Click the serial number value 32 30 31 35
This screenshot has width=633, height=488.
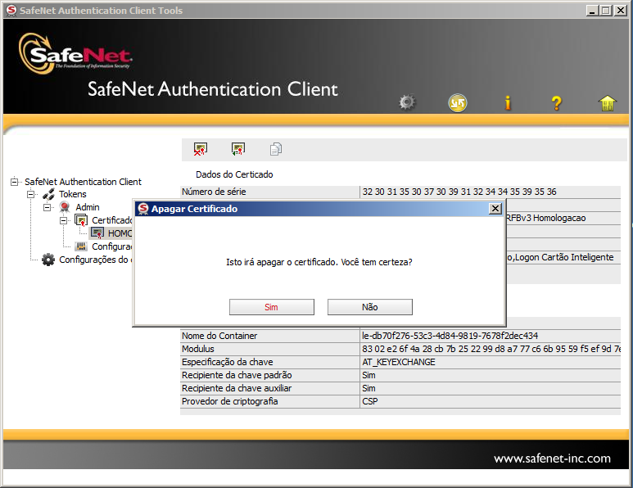pyautogui.click(x=459, y=192)
